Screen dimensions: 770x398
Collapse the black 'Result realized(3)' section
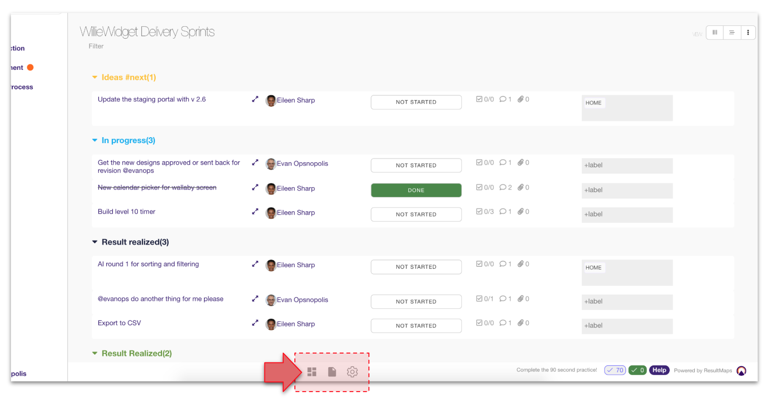pos(95,242)
